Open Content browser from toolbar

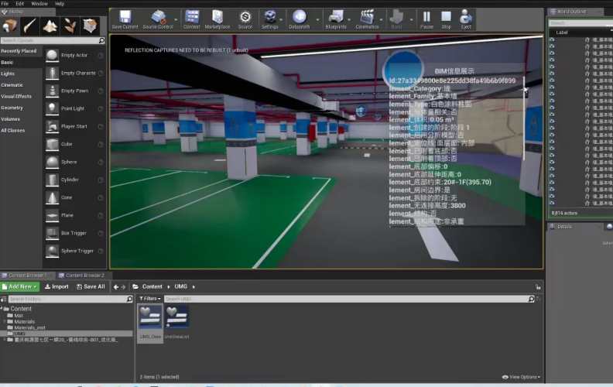[x=192, y=19]
